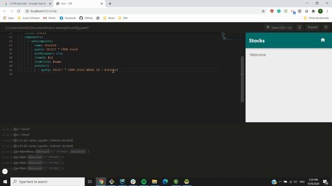This screenshot has height=186, width=332.
Task: Open the Windows Start menu
Action: point(5,181)
